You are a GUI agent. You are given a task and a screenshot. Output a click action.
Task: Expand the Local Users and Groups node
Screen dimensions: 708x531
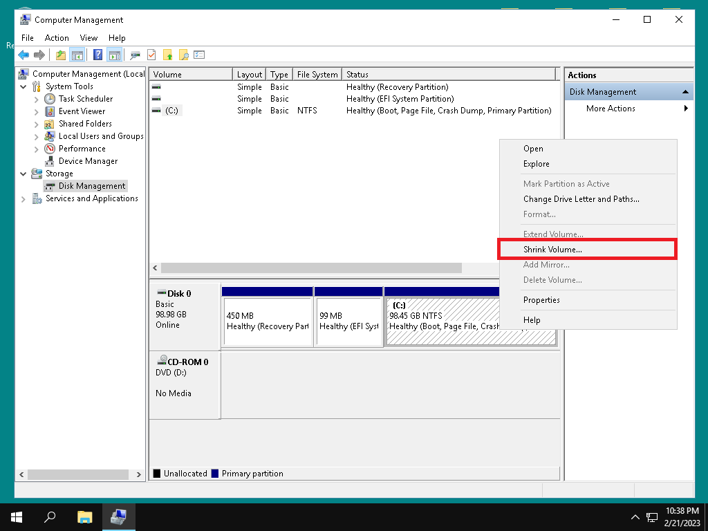click(x=37, y=136)
